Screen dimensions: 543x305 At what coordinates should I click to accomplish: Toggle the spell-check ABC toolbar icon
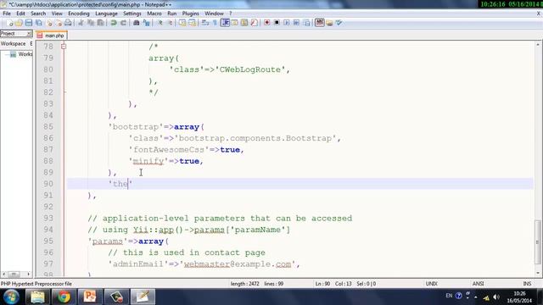(x=320, y=23)
